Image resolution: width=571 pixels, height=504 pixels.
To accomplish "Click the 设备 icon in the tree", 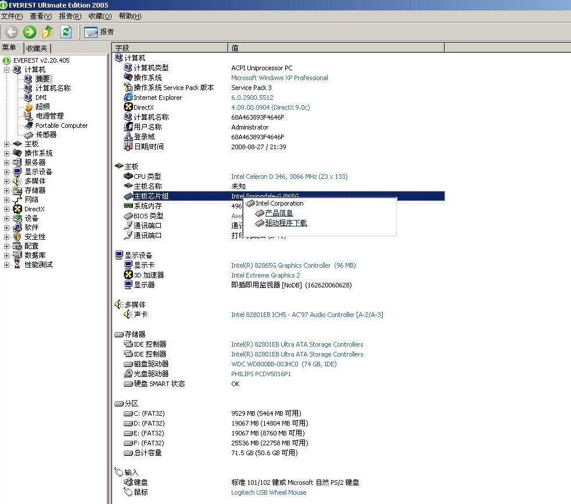I will coord(17,218).
